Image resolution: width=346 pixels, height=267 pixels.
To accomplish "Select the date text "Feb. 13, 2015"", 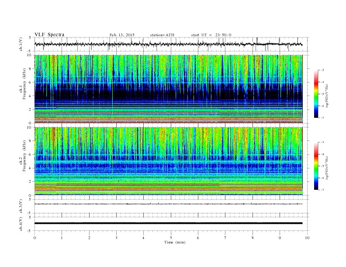I will 122,35.
